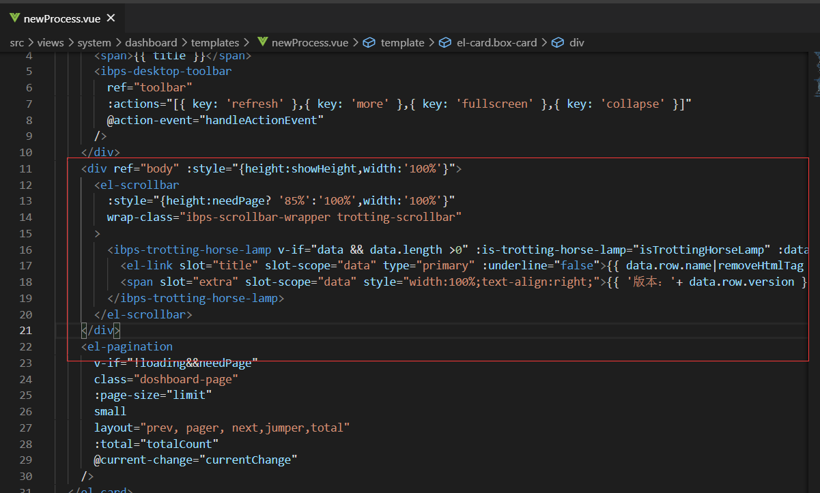The width and height of the screenshot is (820, 493).
Task: Click the Vue file icon in the breadcrumb
Action: pyautogui.click(x=262, y=42)
